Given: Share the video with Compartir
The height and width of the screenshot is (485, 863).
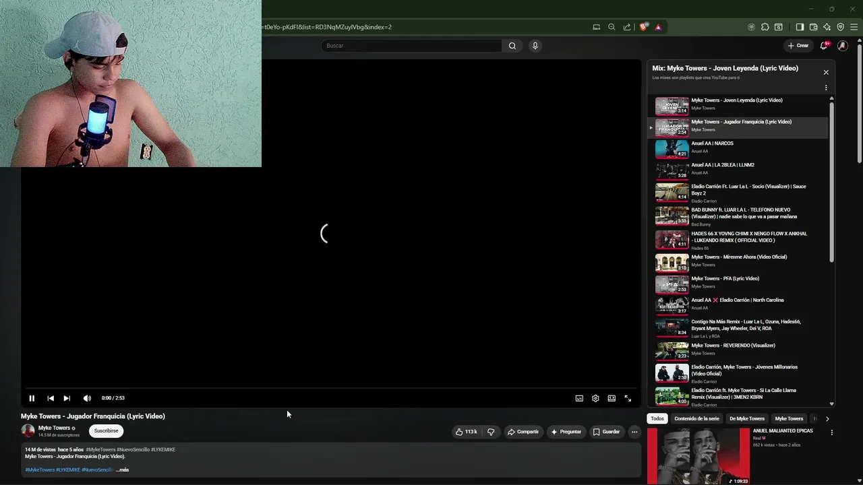Looking at the screenshot, I should pos(523,432).
